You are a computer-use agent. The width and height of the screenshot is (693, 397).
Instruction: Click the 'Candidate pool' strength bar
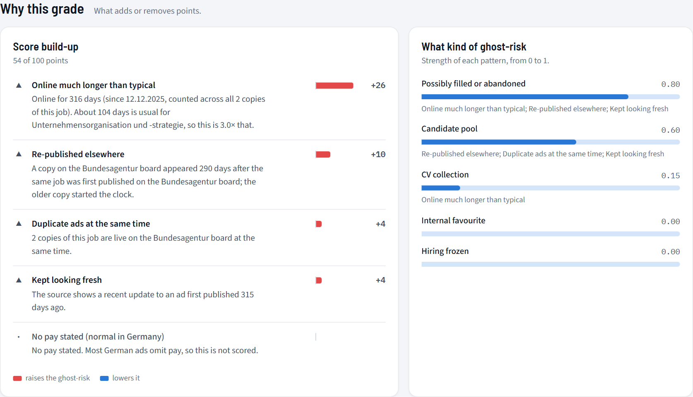click(x=551, y=142)
